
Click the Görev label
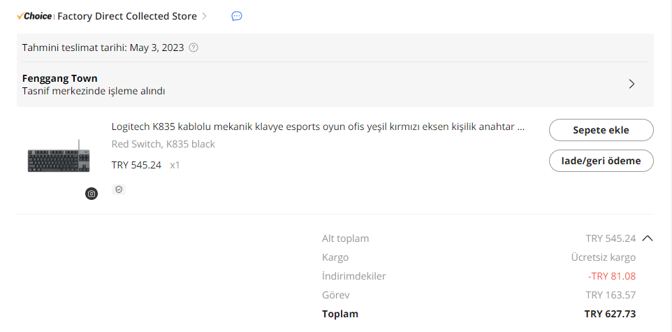(336, 295)
